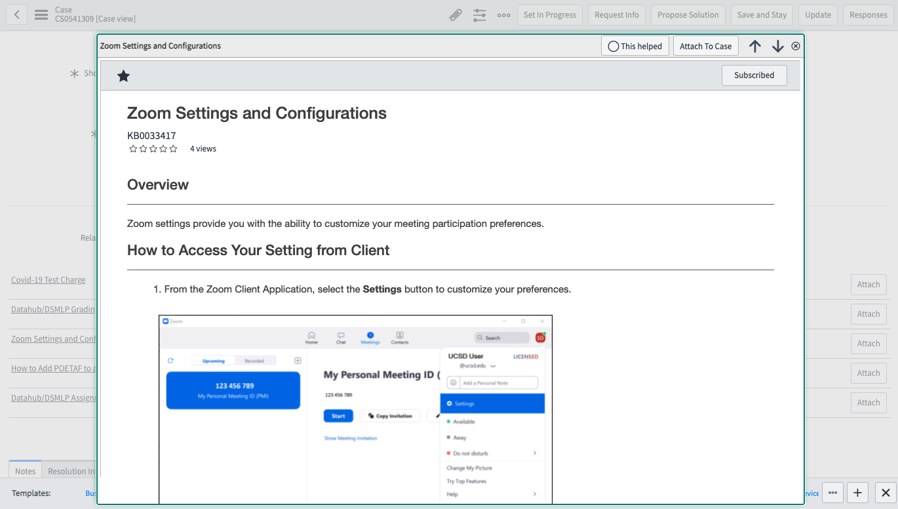Open more options ellipsis in header

[x=503, y=15]
